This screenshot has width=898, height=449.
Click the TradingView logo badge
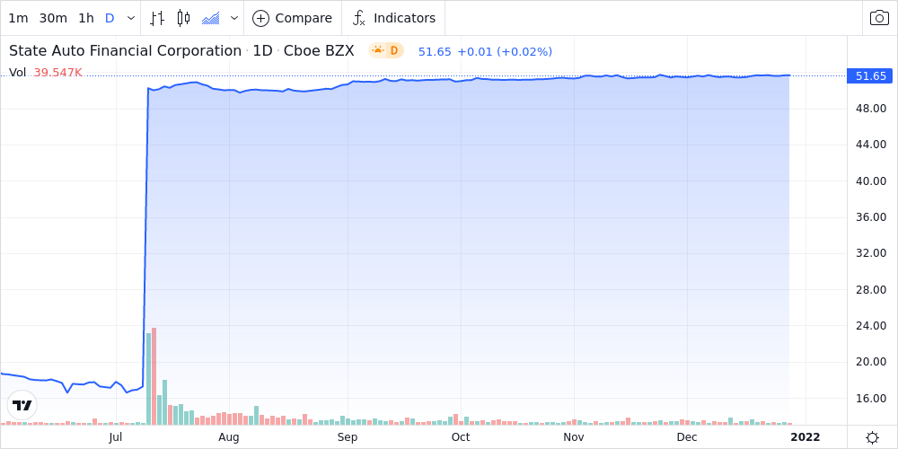[x=22, y=406]
